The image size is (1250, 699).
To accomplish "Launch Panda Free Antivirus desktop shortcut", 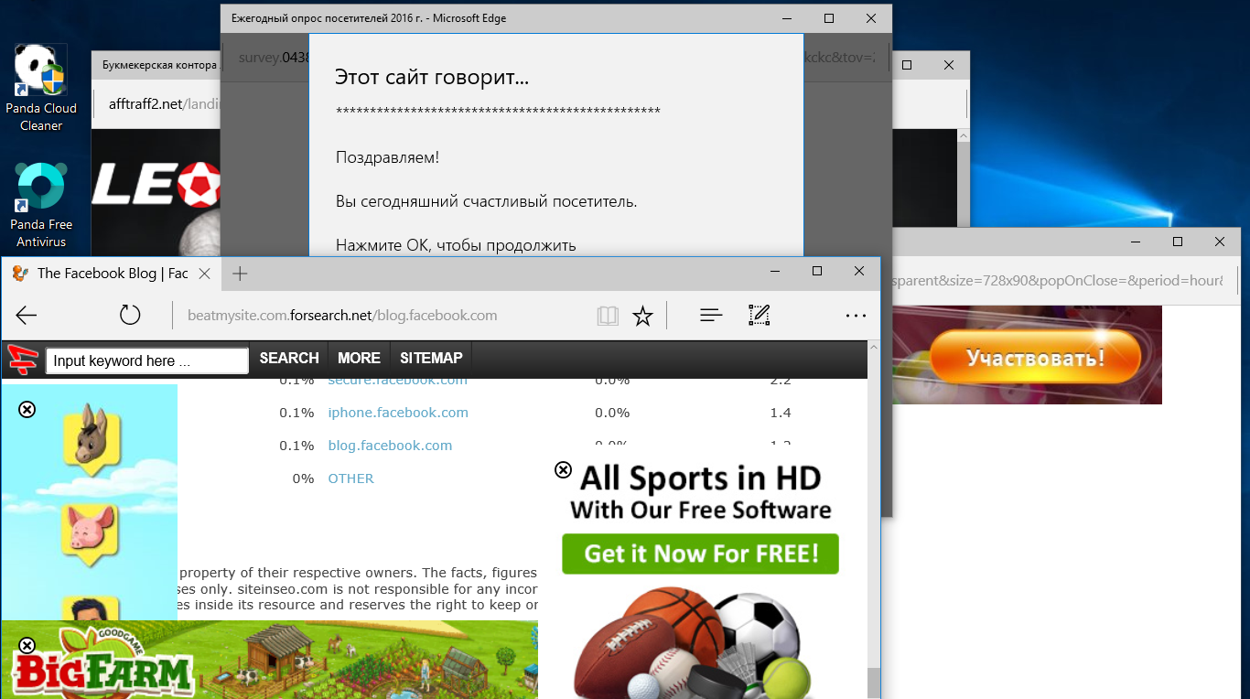I will [41, 205].
